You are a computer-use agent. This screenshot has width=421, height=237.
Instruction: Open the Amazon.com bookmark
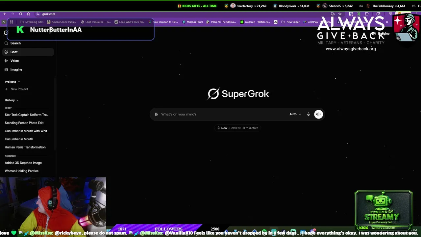(x=62, y=22)
